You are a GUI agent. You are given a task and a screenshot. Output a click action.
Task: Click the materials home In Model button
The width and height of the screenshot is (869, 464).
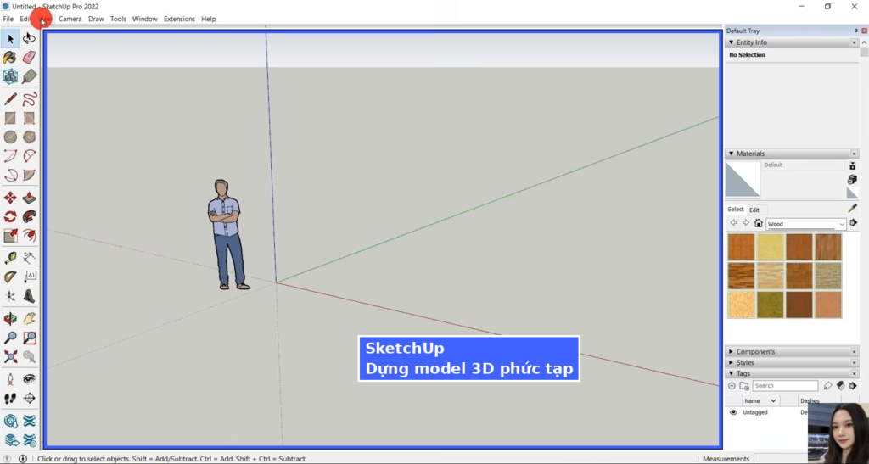(758, 223)
